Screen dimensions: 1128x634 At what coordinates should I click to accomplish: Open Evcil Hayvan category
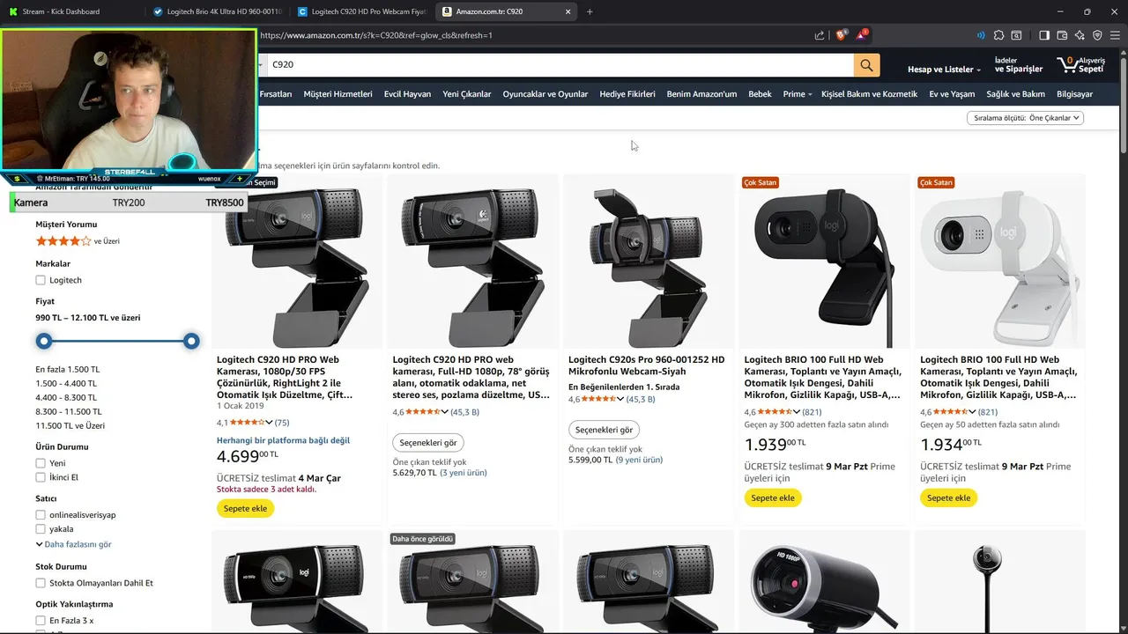point(407,94)
